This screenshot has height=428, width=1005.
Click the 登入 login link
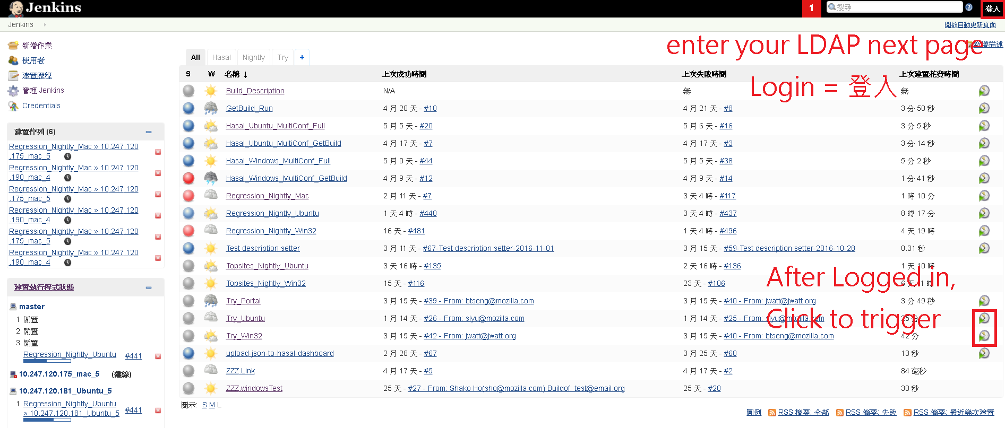point(993,8)
